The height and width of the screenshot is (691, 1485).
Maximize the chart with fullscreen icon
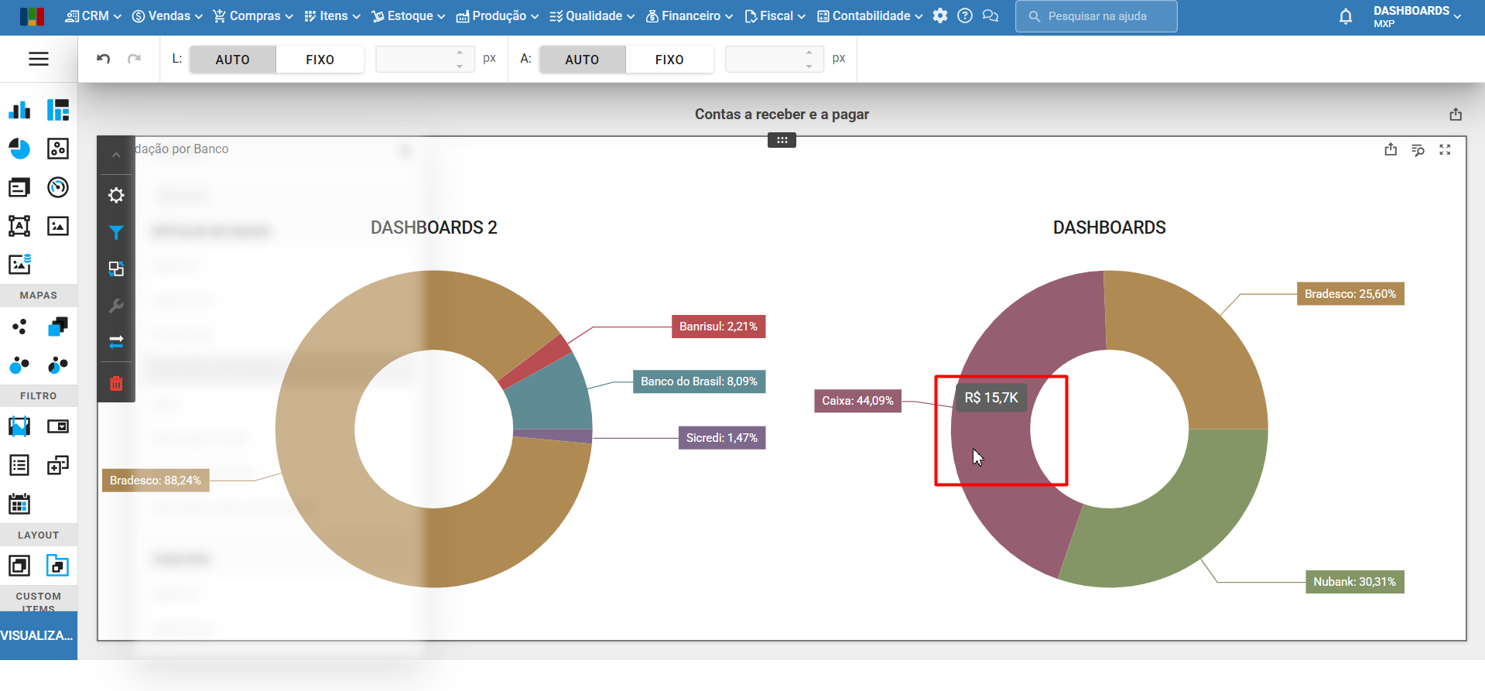pyautogui.click(x=1445, y=150)
